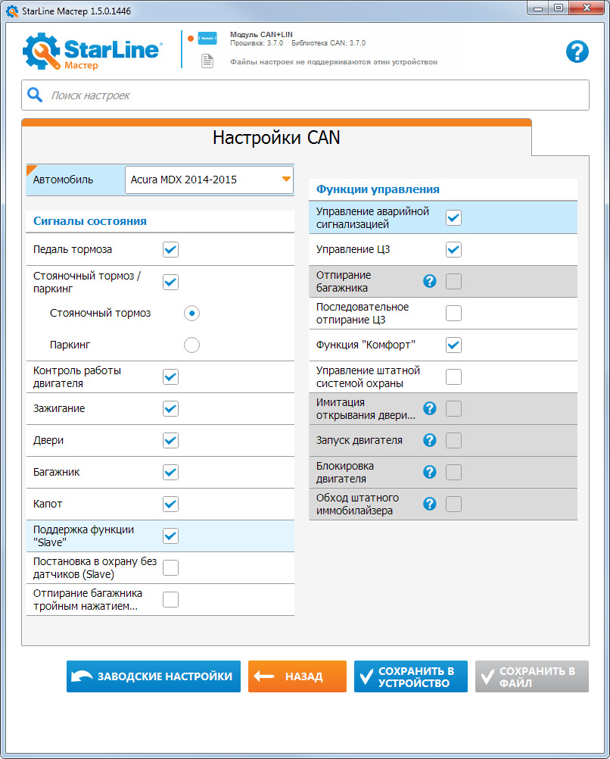Toggle Стояночный тормоз / паркинг checkbox
This screenshot has width=610, height=759.
tap(171, 283)
